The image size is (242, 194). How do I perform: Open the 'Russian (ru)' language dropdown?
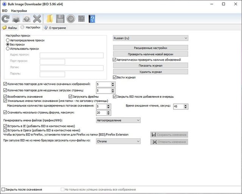150,38
